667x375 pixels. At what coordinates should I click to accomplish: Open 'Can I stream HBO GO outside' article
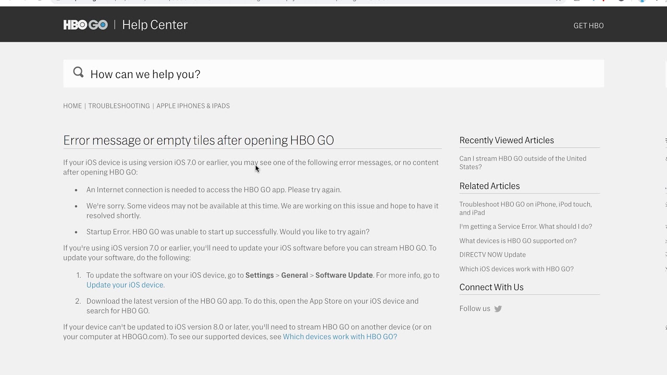[x=523, y=162]
